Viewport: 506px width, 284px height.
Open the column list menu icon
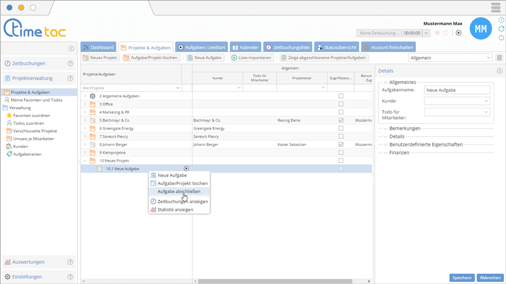point(499,58)
